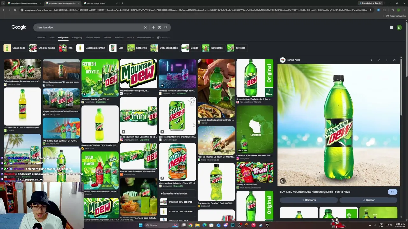This screenshot has width=408, height=229.
Task: Open the Shopping results tab
Action: (77, 38)
